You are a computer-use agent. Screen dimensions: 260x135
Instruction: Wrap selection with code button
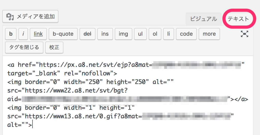pos(186,34)
